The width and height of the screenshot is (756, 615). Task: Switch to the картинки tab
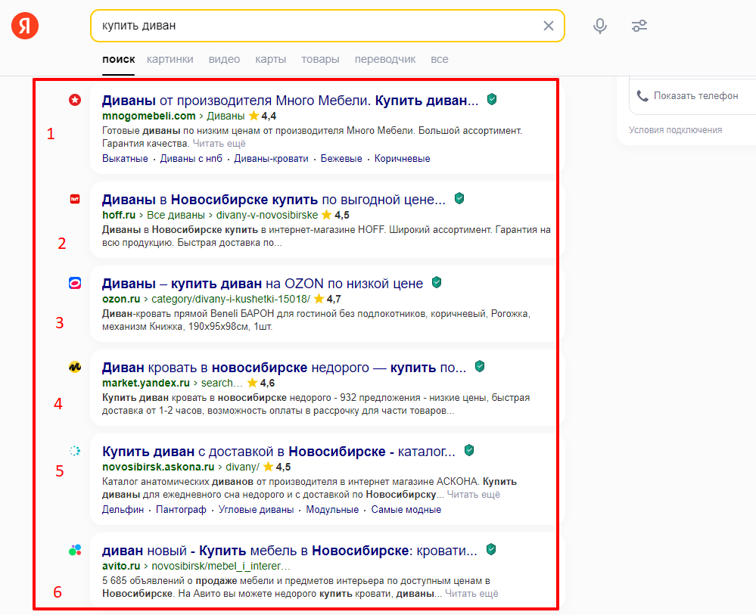pos(170,58)
